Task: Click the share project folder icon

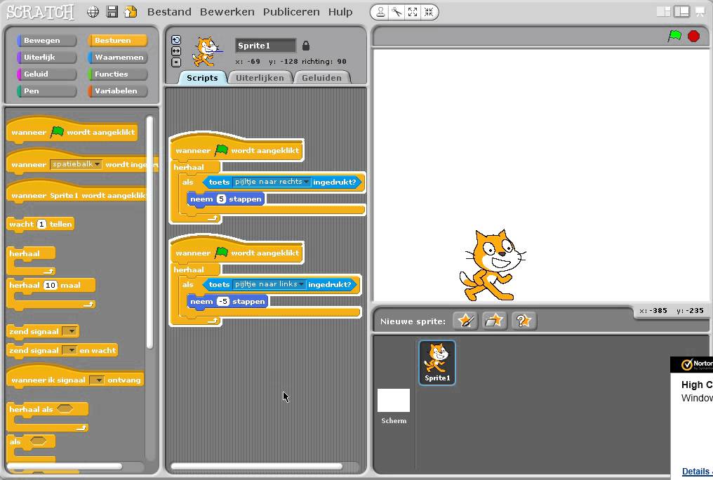Action: click(131, 12)
